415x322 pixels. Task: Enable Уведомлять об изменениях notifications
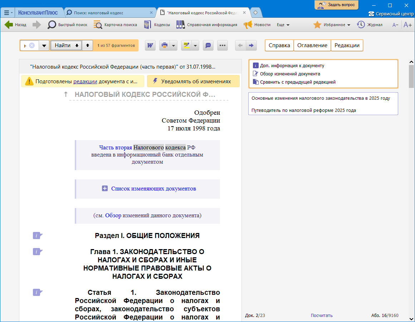point(193,81)
